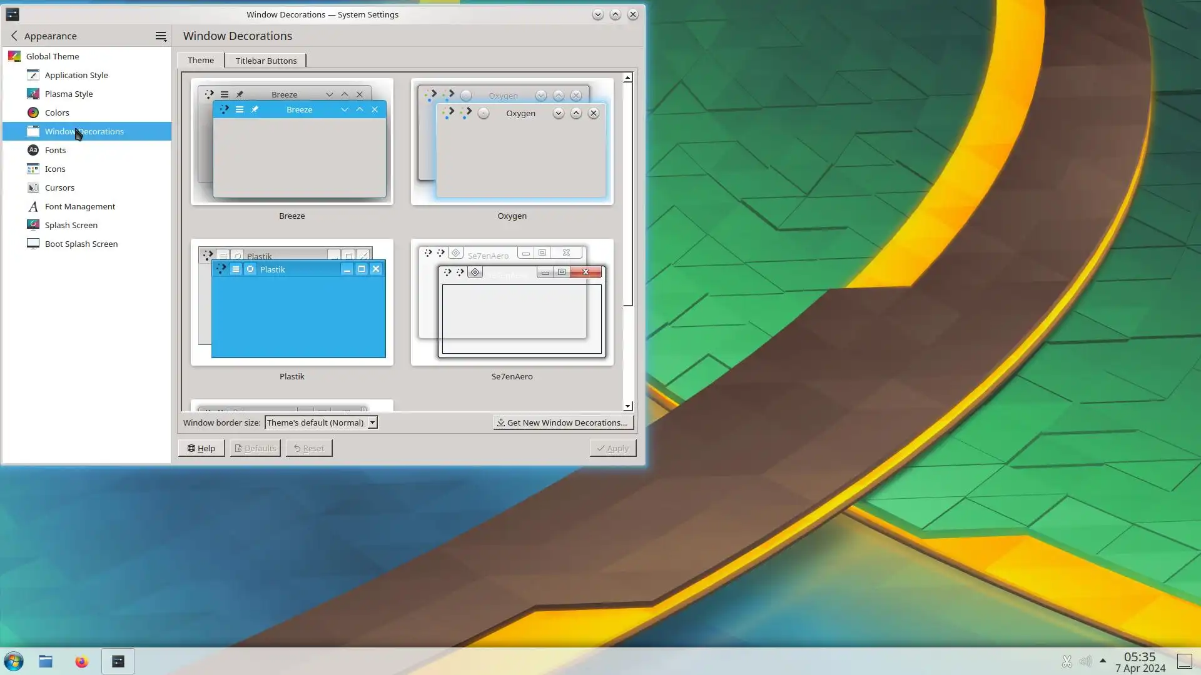Open the Window border size combo box

tap(321, 422)
